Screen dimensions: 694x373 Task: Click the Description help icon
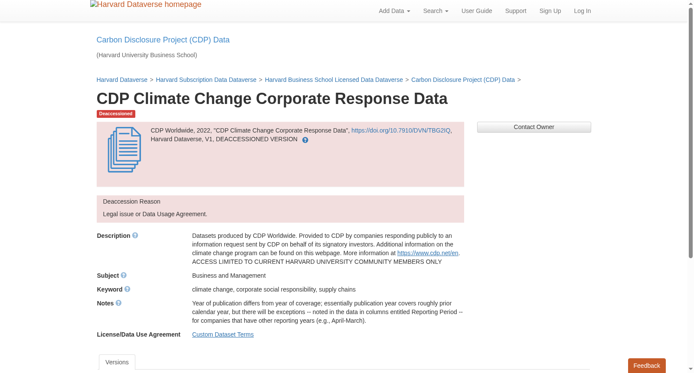point(135,235)
